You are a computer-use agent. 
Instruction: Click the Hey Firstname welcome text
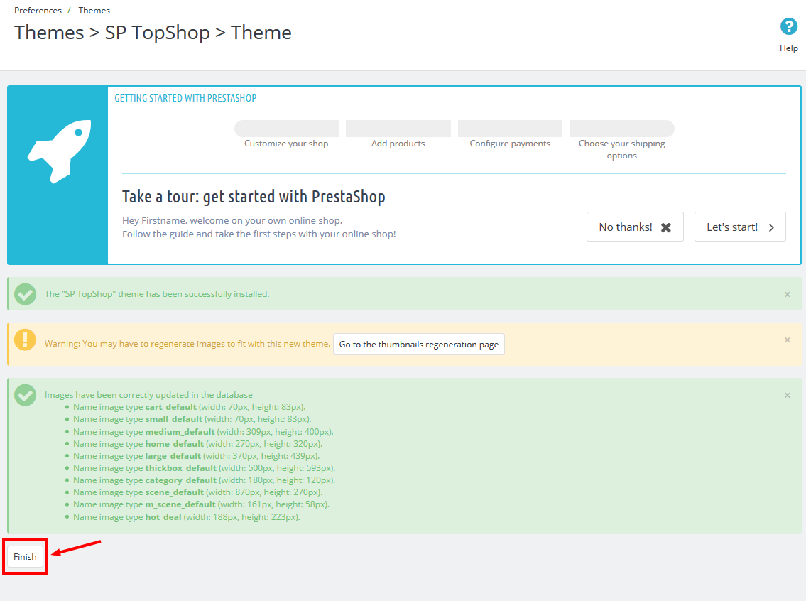pyautogui.click(x=232, y=220)
